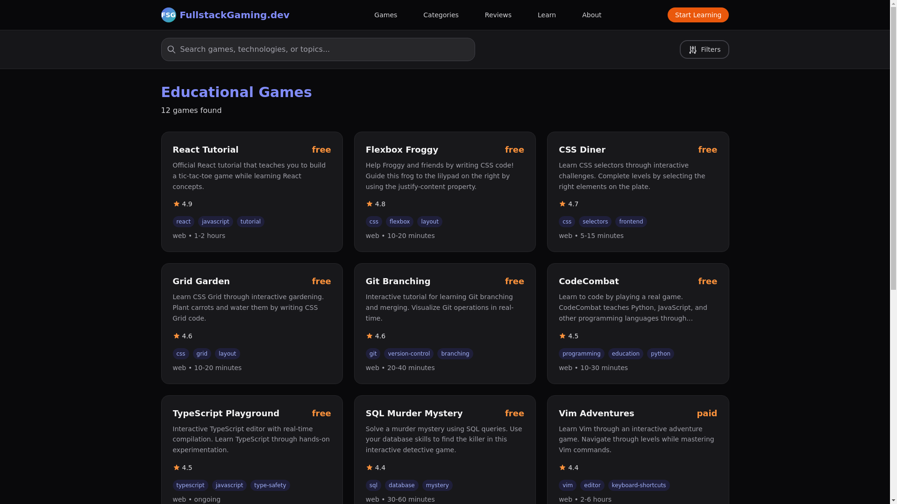Screen dimensions: 897x504
Task: Open the Learn nav item
Action: coord(547,15)
